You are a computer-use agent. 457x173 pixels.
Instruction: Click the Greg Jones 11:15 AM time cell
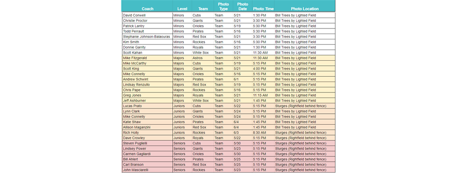263,95
